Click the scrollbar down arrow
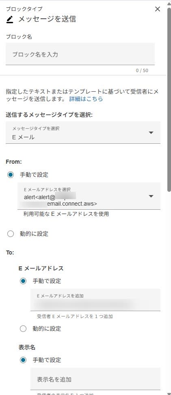 pos(169,393)
